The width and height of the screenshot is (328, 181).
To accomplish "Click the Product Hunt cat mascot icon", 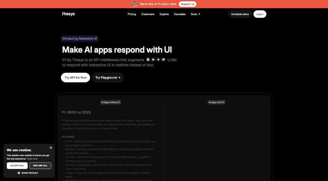I will coord(135,4).
